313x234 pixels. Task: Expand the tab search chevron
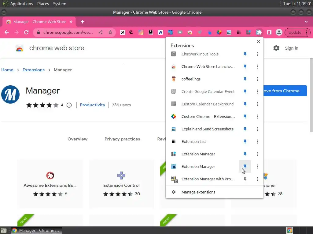point(306,22)
